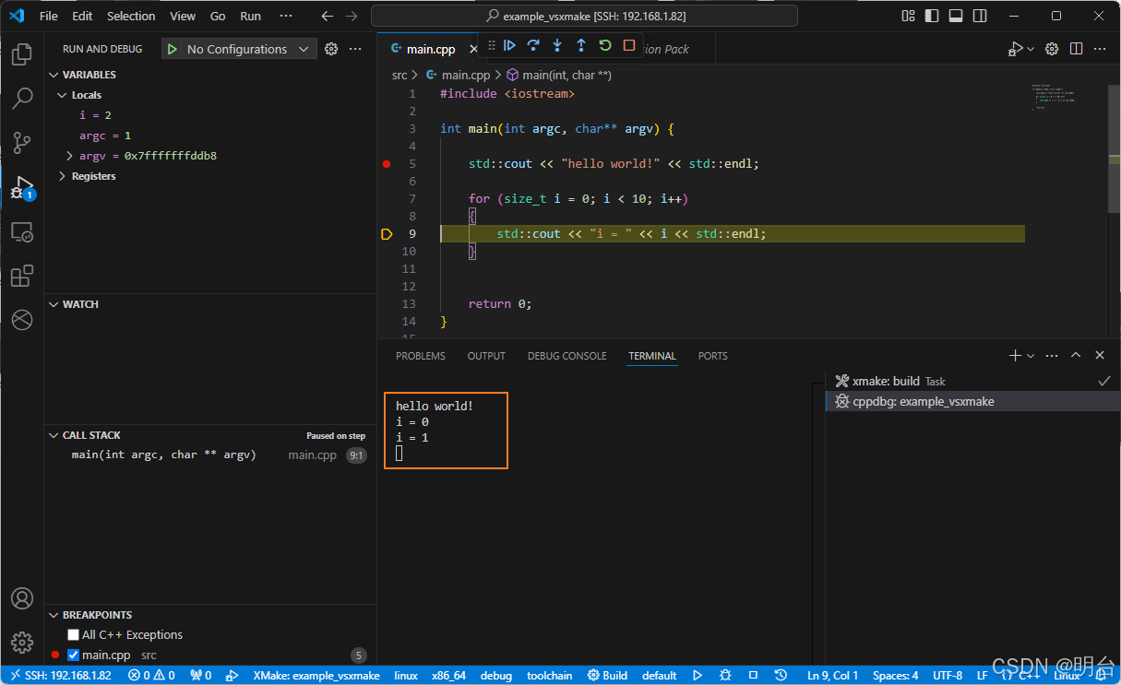Split the editor to the right
The width and height of the screenshot is (1121, 685).
tap(1075, 49)
